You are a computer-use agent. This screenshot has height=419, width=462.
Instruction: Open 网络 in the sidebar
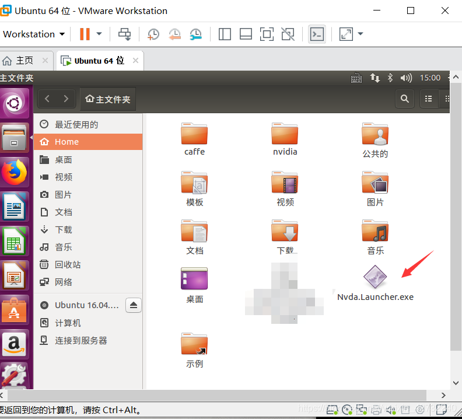pos(88,282)
